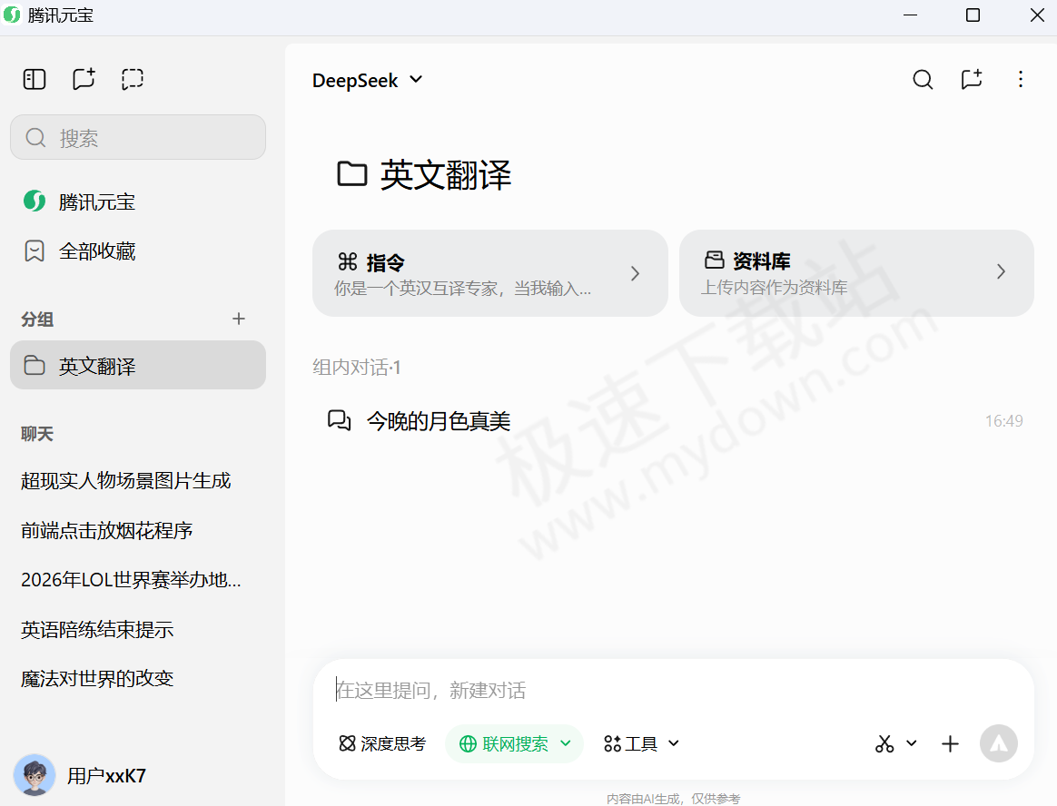Open the three-dot more options menu

[x=1021, y=80]
